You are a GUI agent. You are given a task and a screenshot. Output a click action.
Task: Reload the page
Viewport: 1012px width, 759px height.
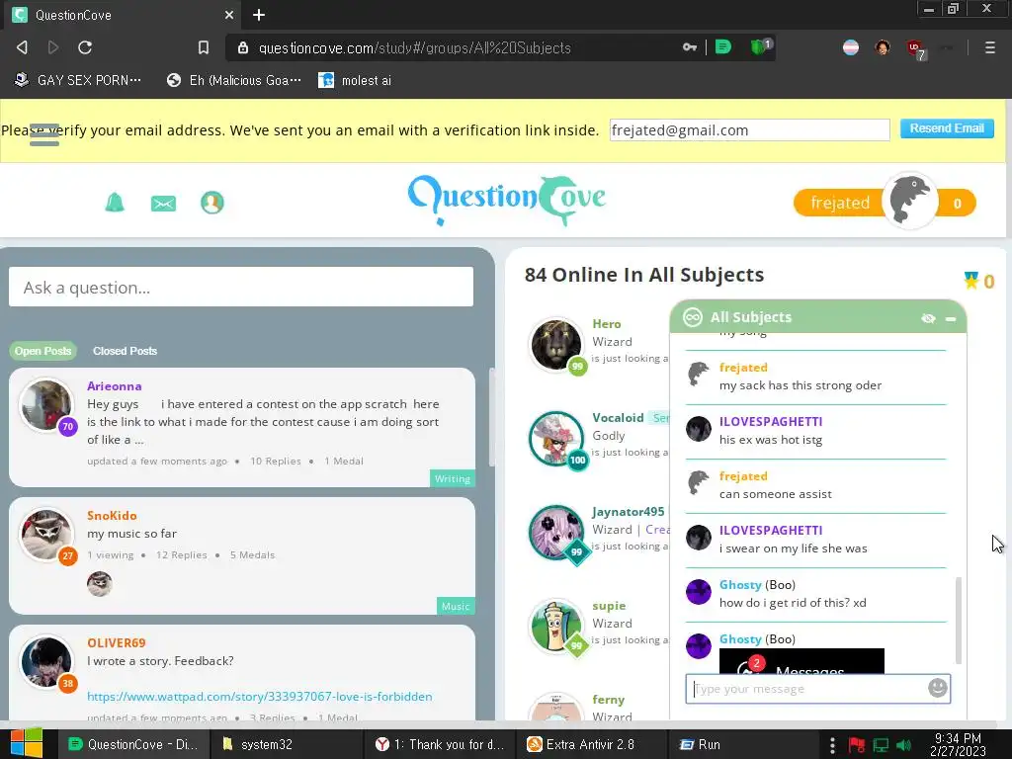pos(85,47)
